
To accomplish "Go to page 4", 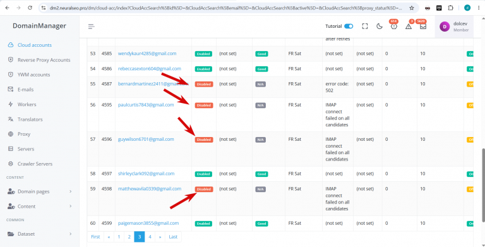I will (150, 237).
